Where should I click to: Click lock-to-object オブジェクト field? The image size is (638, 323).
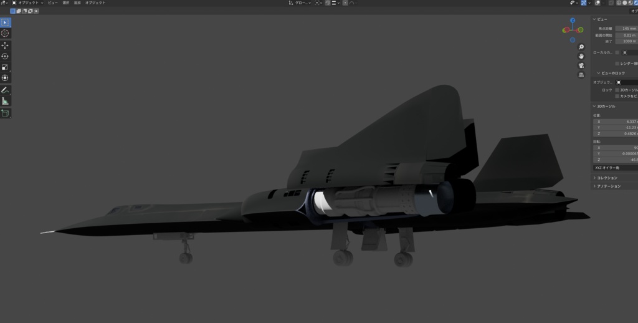pos(627,82)
